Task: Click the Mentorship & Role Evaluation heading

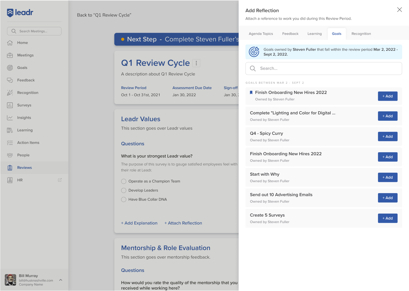Action: [166, 248]
